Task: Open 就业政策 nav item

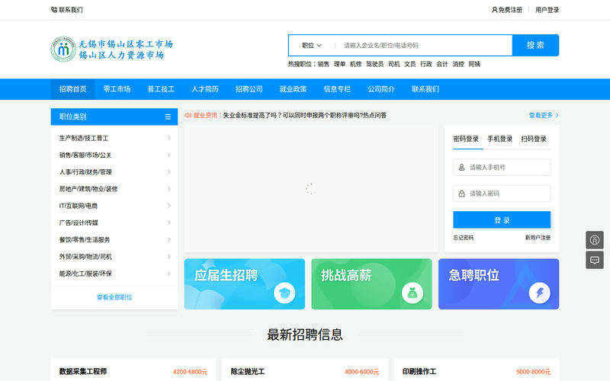Action: click(x=293, y=89)
